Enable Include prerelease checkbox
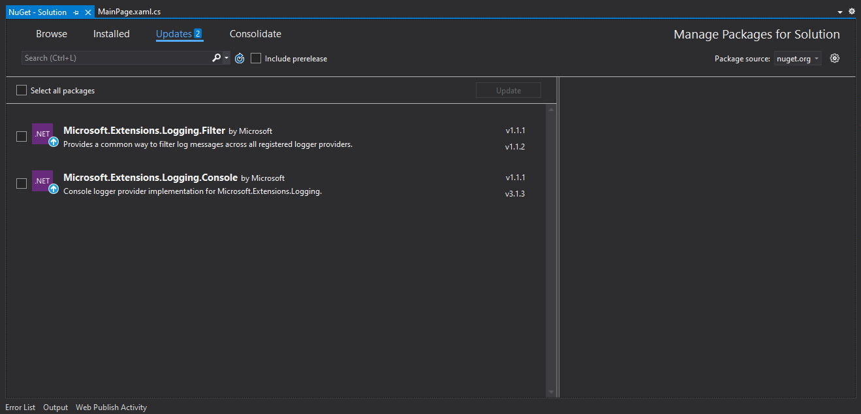 point(256,58)
